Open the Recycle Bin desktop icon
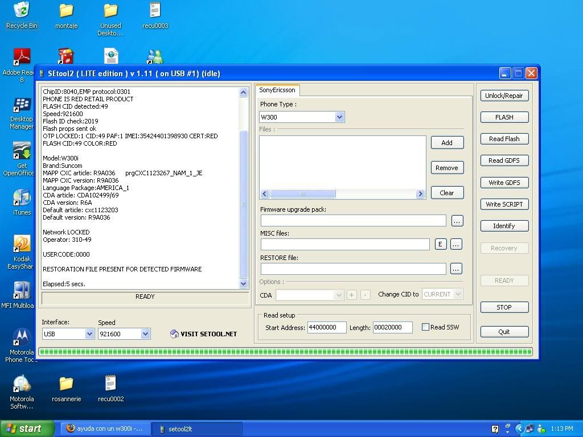Viewport: 583px width, 437px height. coord(22,15)
